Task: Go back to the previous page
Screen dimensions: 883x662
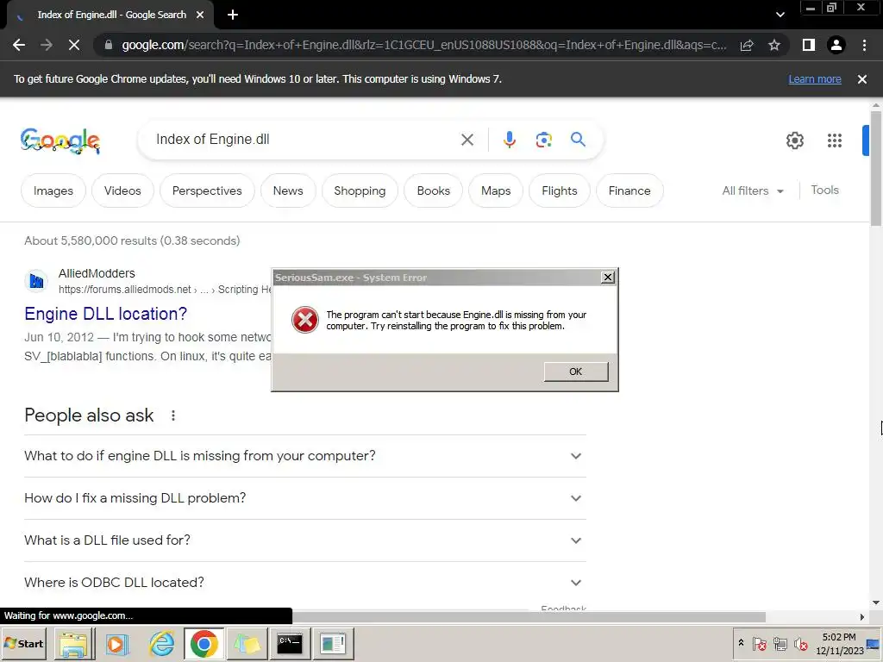Action: [x=19, y=45]
